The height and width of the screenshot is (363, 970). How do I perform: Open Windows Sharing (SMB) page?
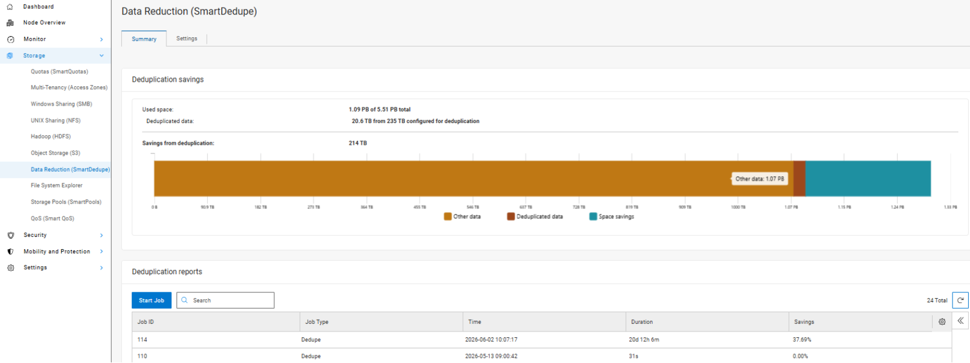[61, 104]
